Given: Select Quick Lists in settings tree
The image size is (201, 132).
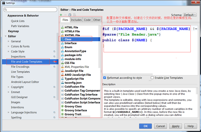Looking at the screenshot, I should tap(18, 21).
